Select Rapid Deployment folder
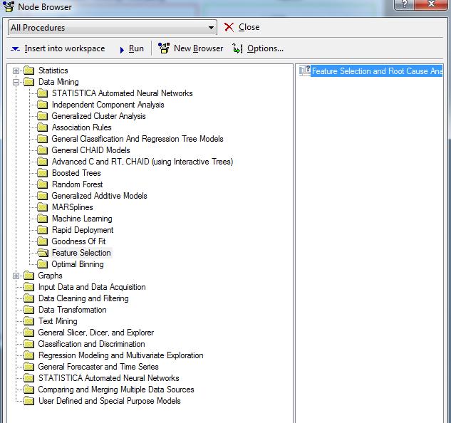The height and width of the screenshot is (423, 451). (83, 230)
